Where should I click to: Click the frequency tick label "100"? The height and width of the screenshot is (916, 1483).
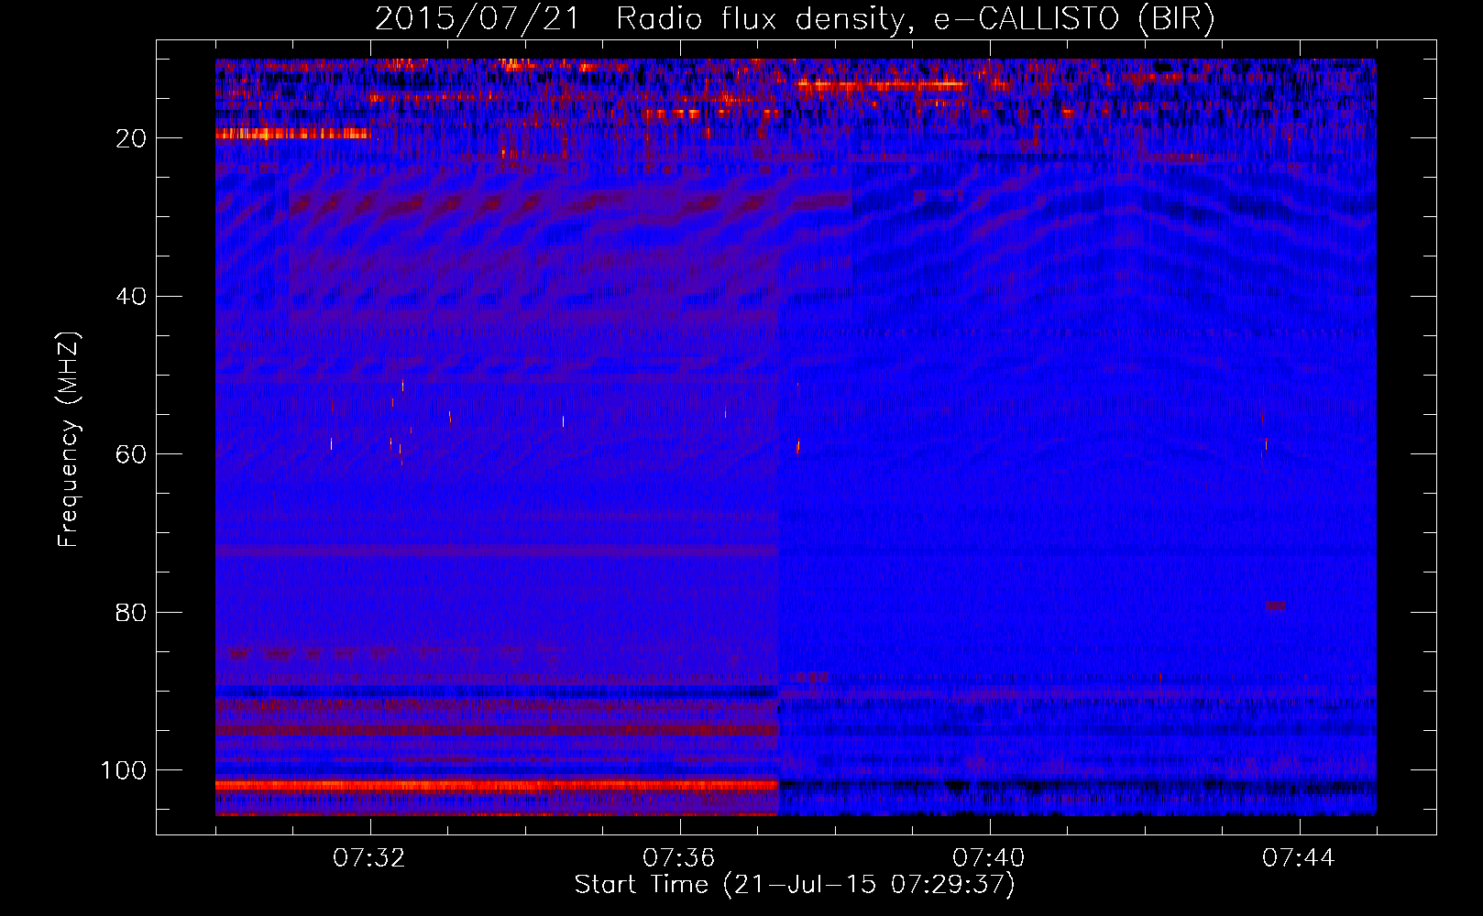[x=124, y=770]
